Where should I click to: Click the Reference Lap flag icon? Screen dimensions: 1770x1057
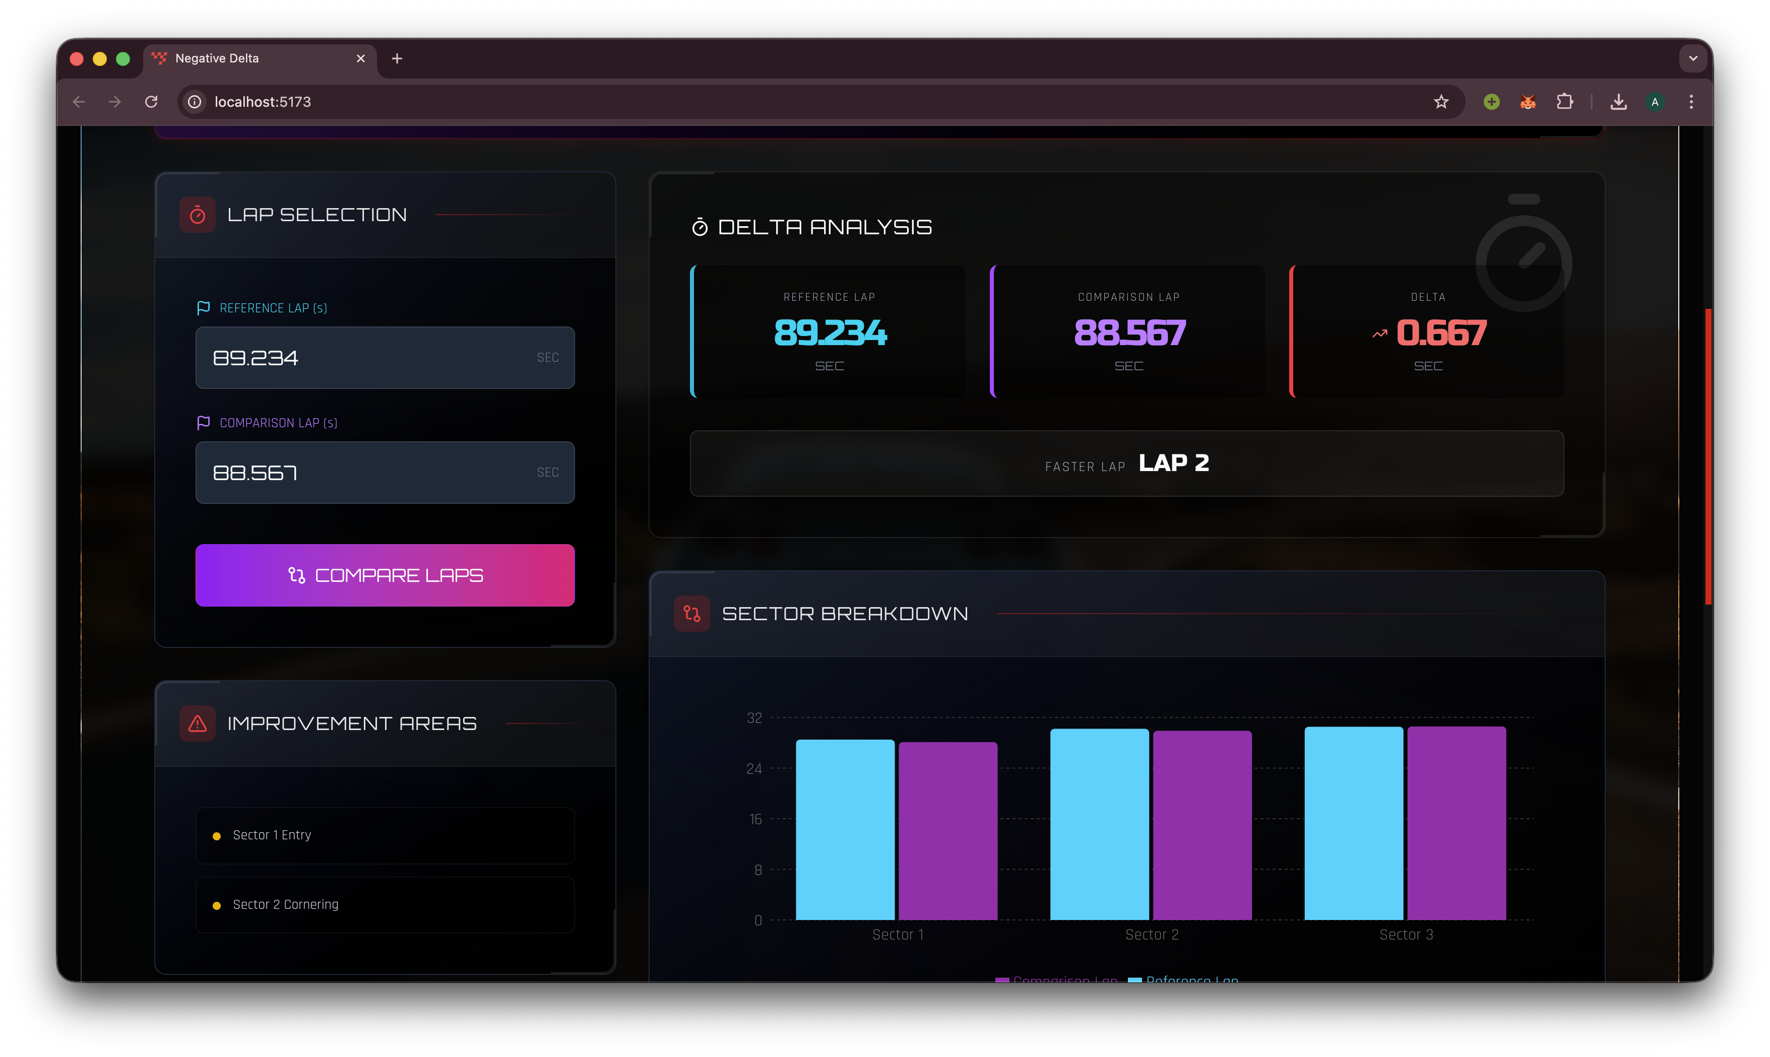click(x=203, y=308)
